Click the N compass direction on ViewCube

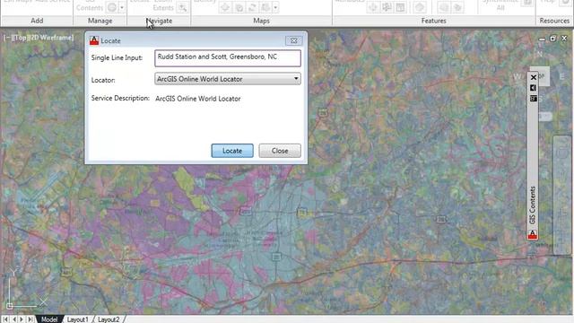pyautogui.click(x=540, y=54)
